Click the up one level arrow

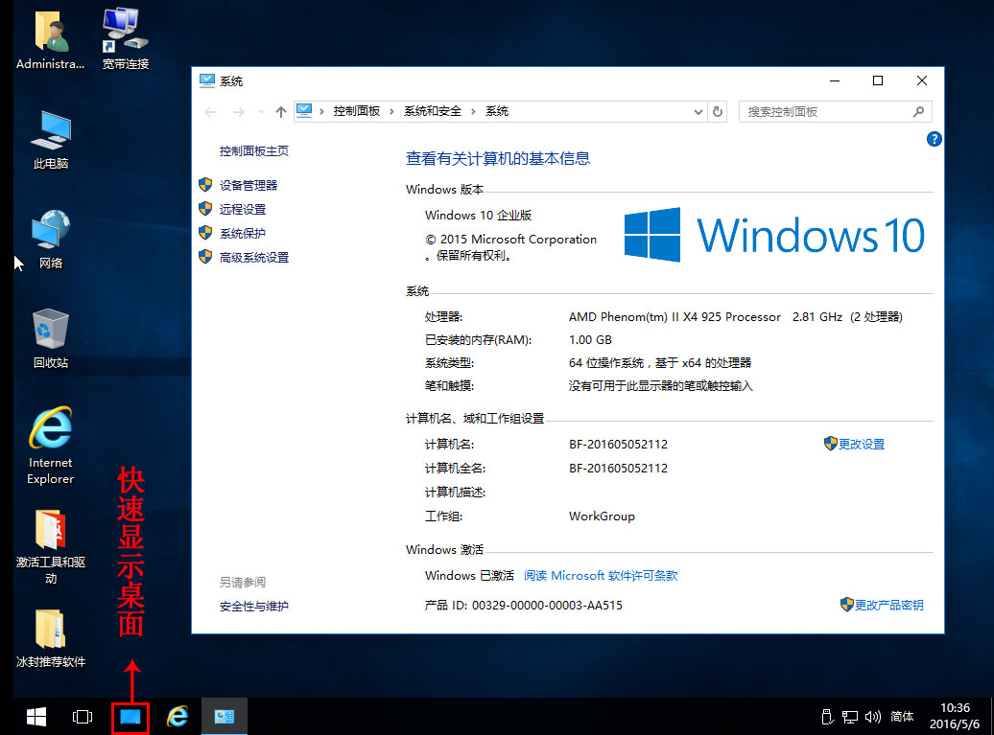point(281,112)
